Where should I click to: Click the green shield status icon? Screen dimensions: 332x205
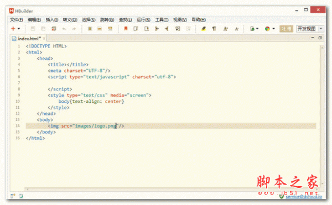(282, 196)
